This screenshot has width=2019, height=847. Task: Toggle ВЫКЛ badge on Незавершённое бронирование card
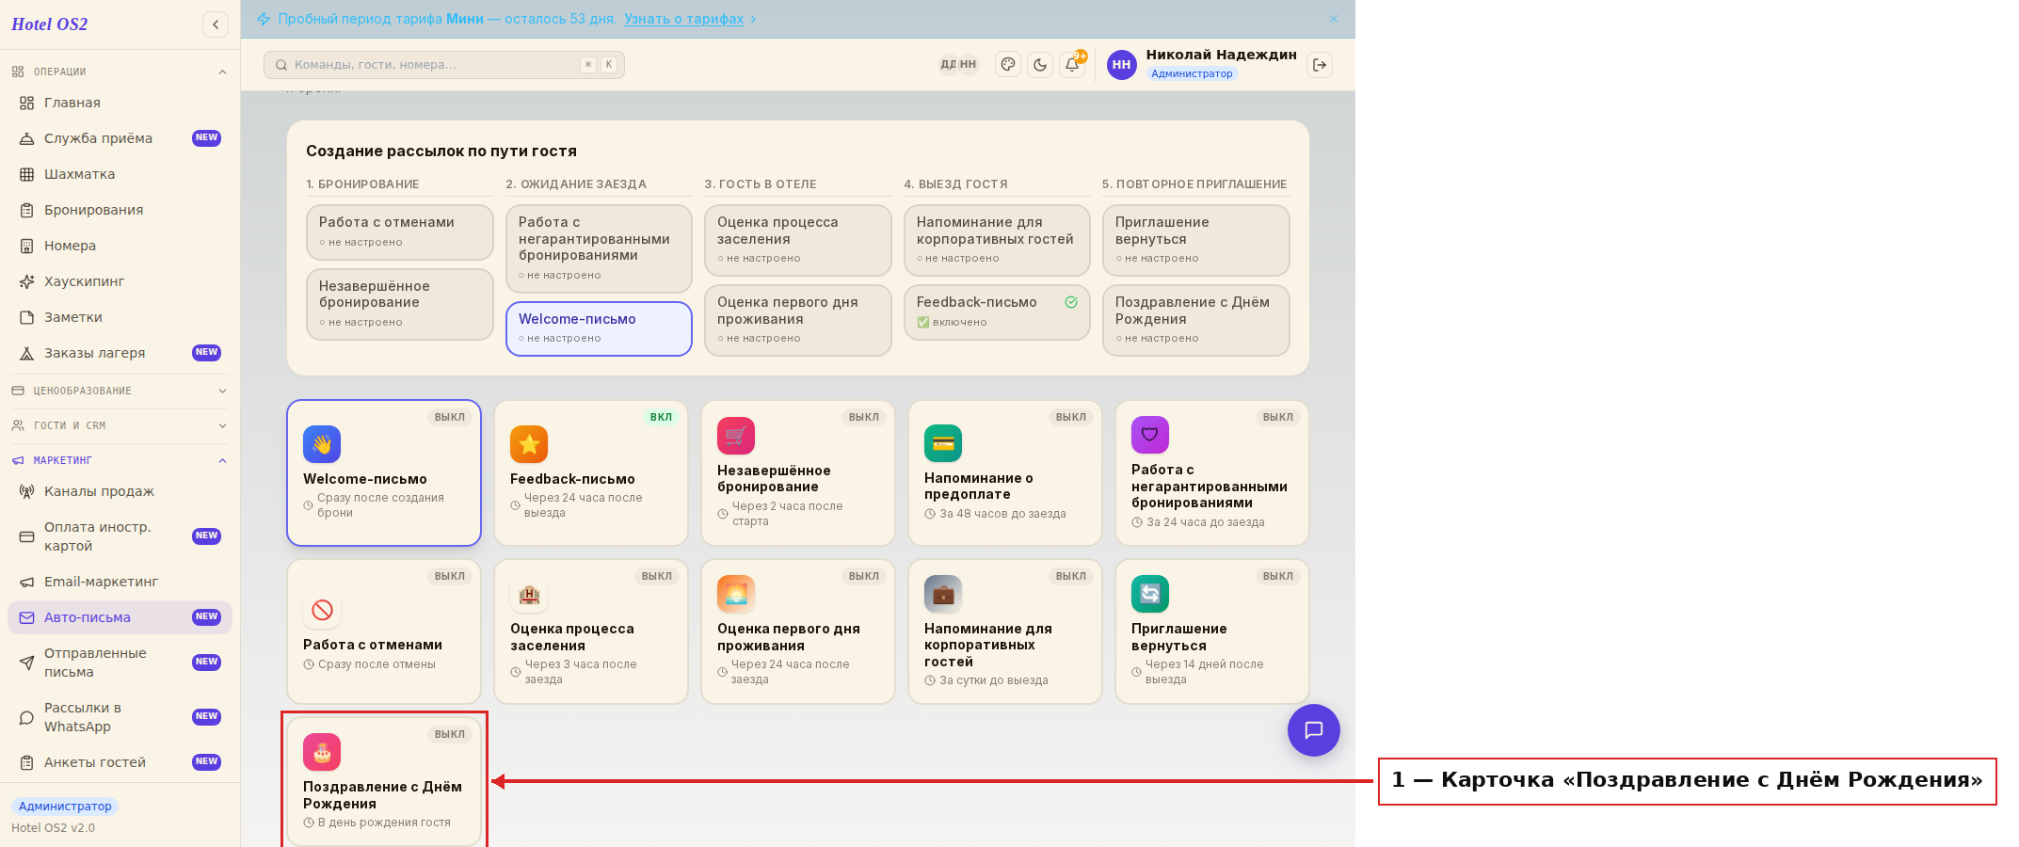pos(864,417)
